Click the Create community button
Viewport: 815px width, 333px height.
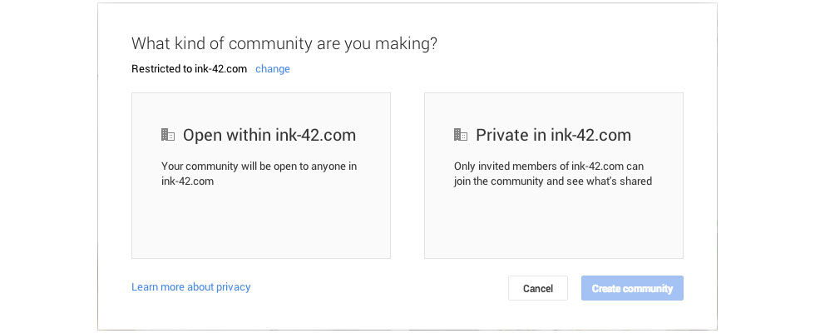(632, 288)
